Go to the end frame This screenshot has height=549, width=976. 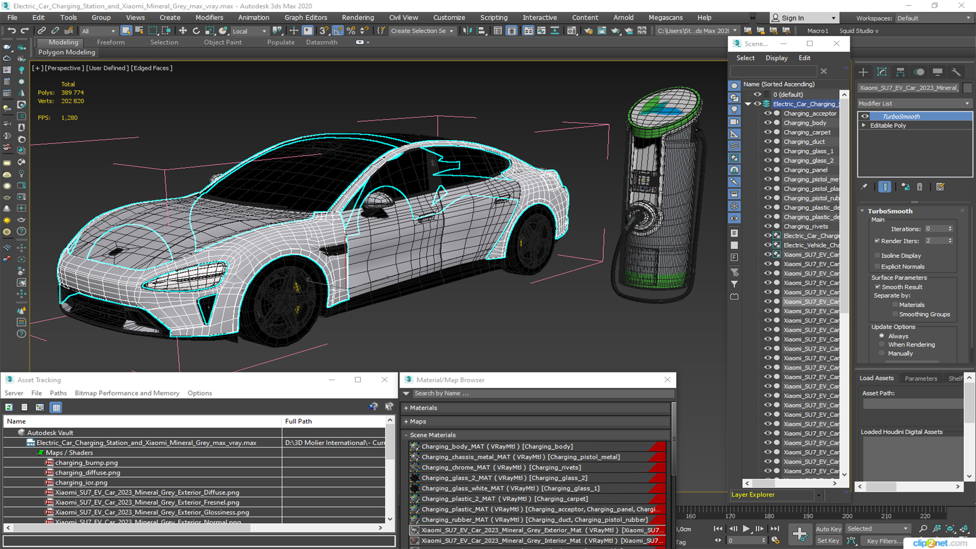click(775, 529)
